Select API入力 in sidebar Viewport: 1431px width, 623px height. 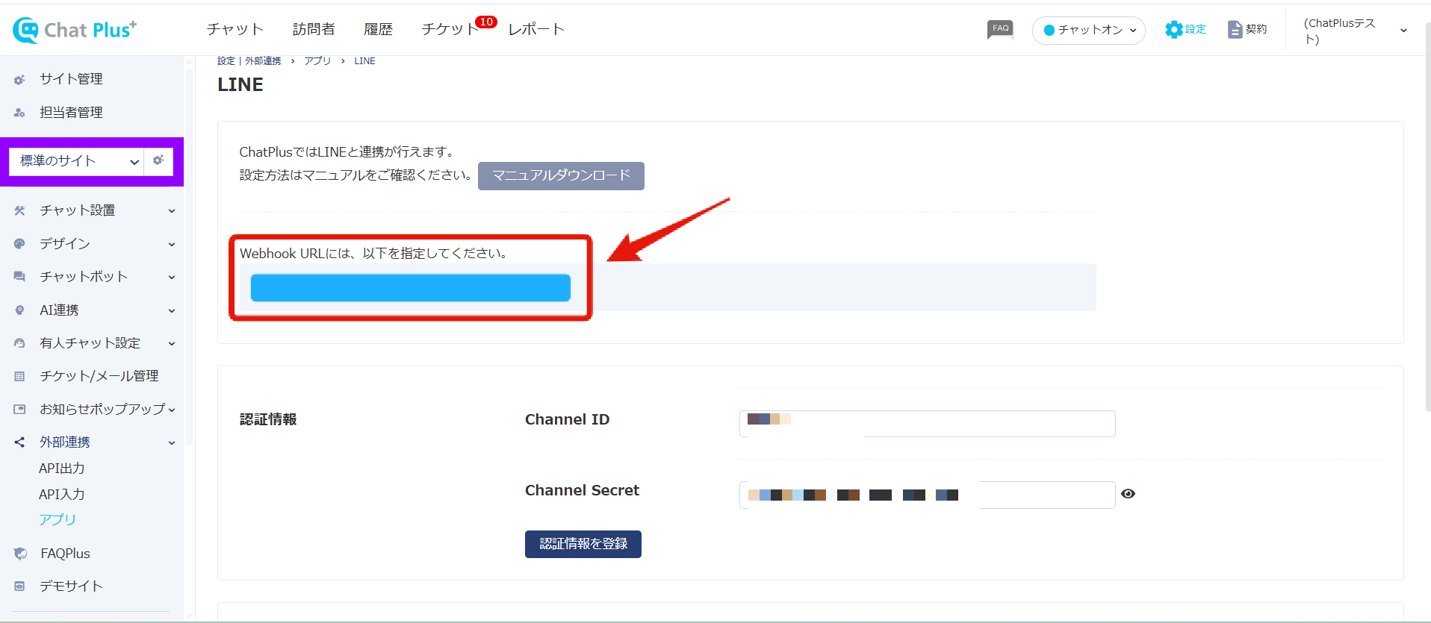62,495
